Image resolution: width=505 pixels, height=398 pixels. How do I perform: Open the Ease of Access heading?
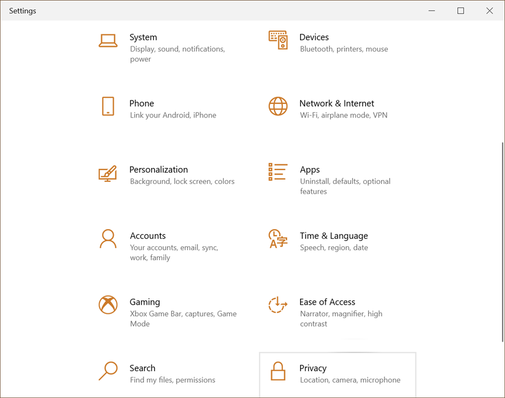point(327,302)
